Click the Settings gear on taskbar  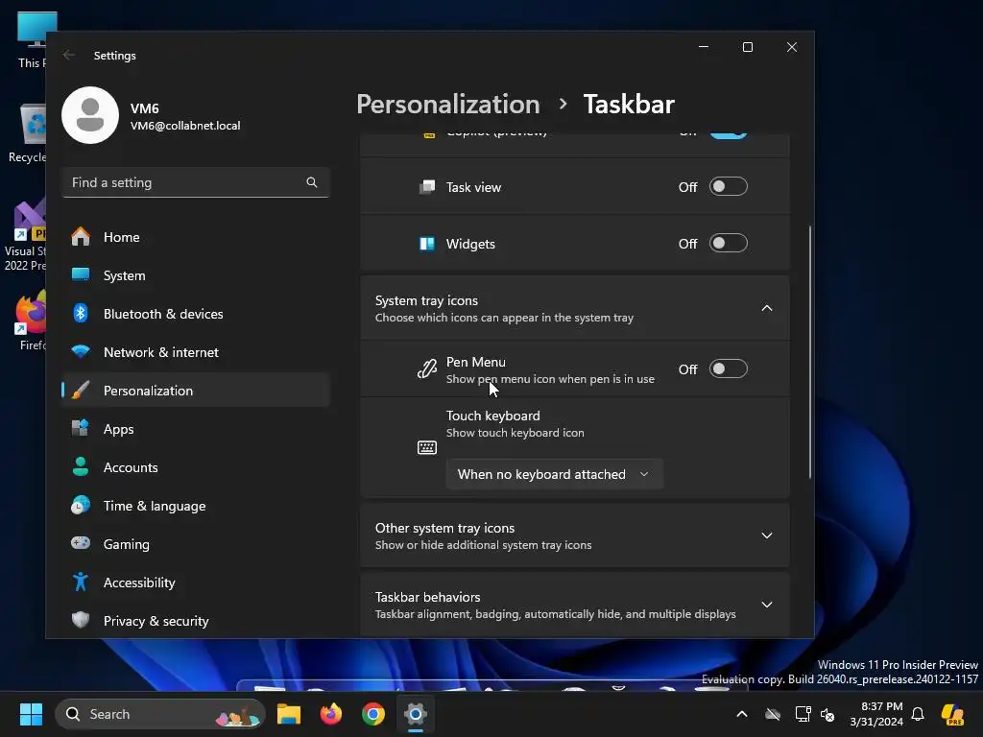tap(415, 714)
